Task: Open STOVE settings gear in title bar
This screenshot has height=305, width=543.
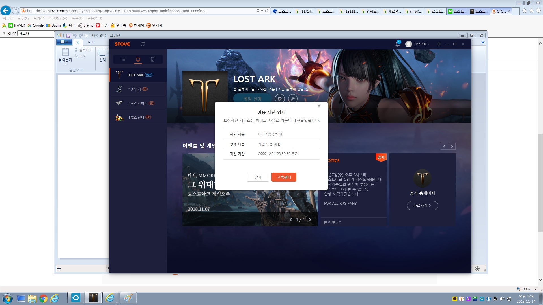Action: click(x=439, y=44)
